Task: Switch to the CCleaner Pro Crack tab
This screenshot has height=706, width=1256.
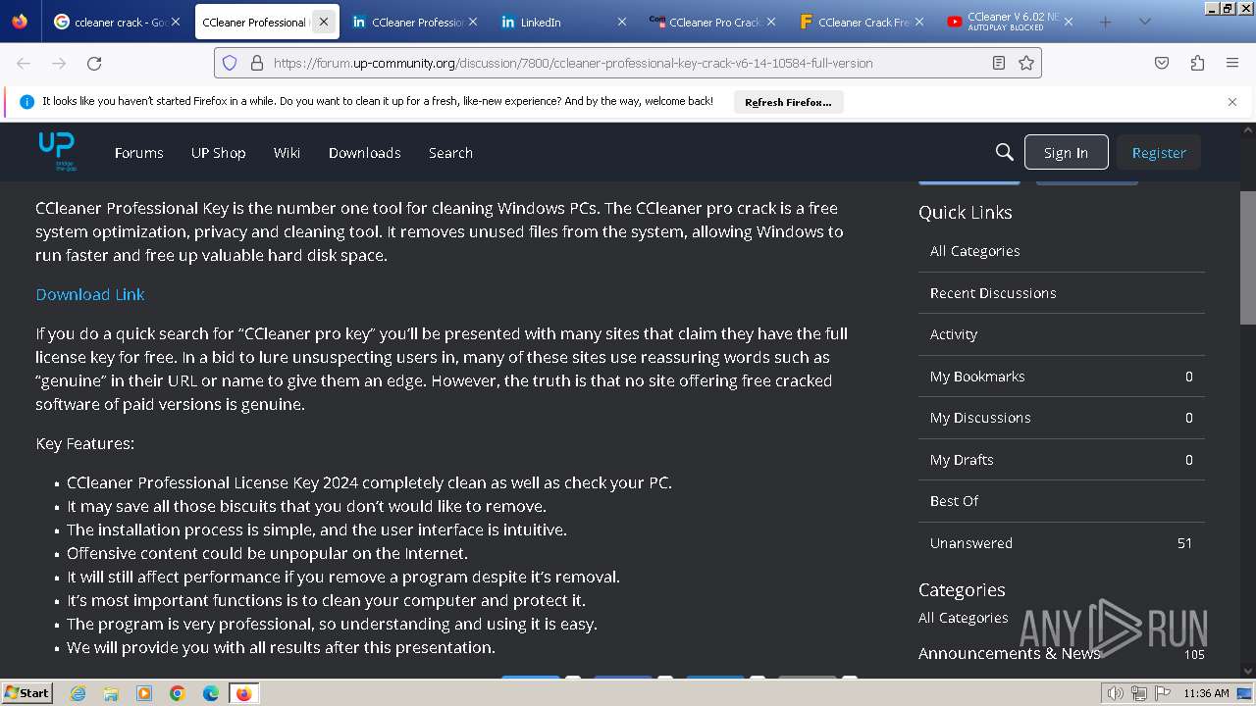Action: (713, 22)
